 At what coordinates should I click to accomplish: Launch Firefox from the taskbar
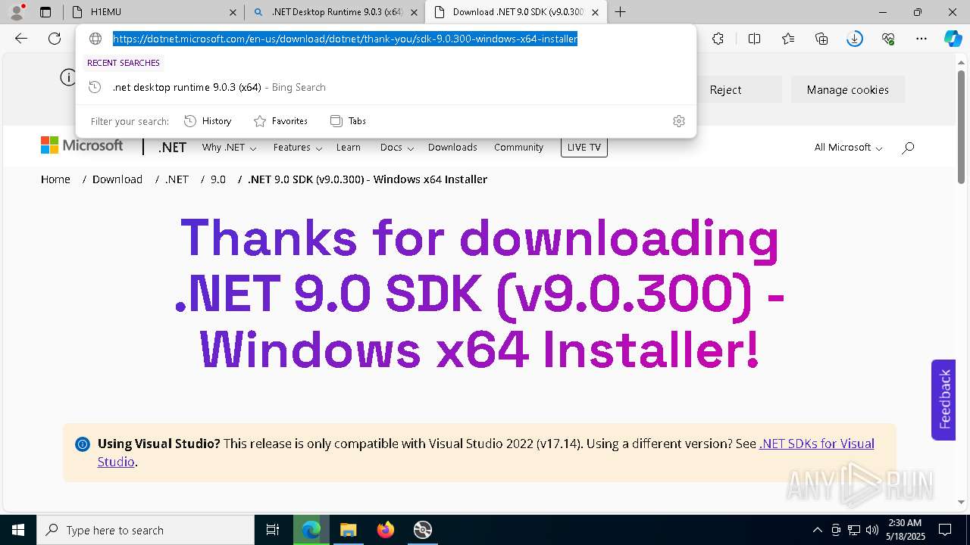(x=386, y=530)
